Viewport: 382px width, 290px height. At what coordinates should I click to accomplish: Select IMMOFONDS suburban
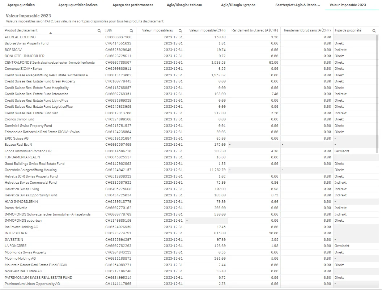pyautogui.click(x=23, y=221)
